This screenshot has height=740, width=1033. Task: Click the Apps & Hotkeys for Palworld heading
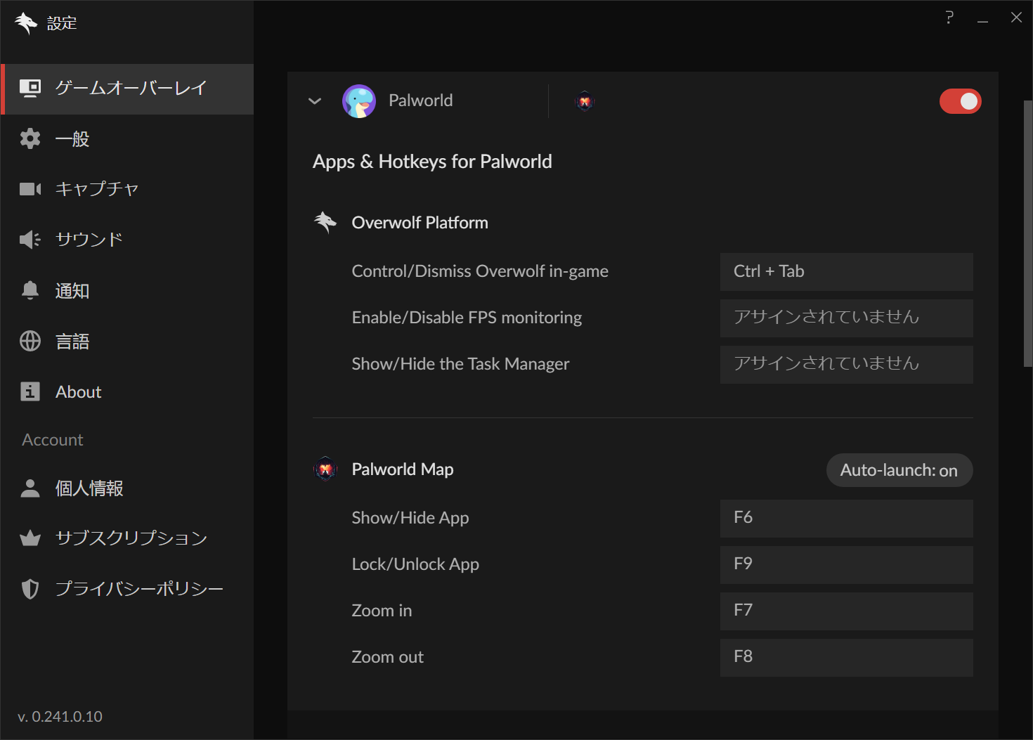click(x=432, y=162)
